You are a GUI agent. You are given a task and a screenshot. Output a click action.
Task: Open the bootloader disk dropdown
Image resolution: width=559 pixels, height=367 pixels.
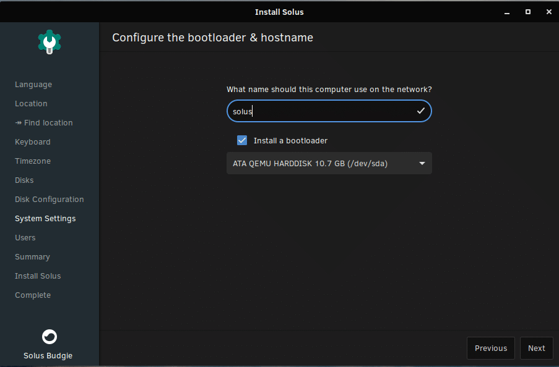pos(329,163)
